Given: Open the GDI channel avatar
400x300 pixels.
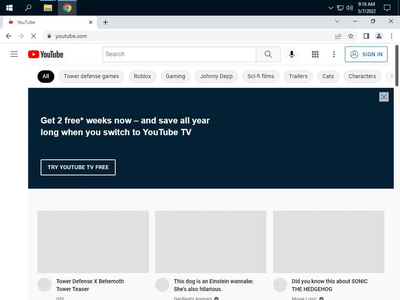Looking at the screenshot, I should point(45,285).
